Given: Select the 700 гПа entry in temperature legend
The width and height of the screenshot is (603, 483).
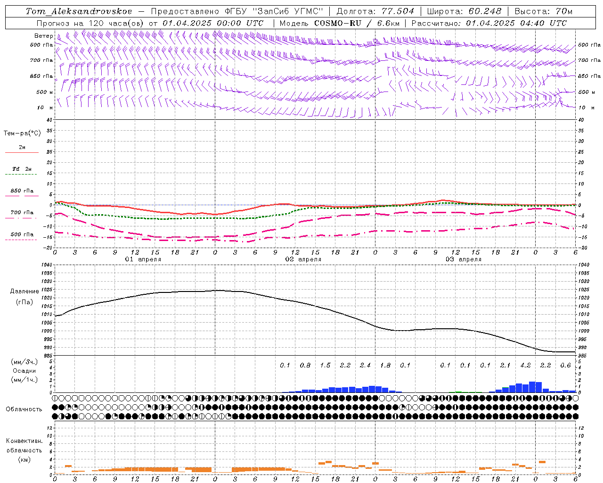Looking at the screenshot, I should pyautogui.click(x=22, y=212).
